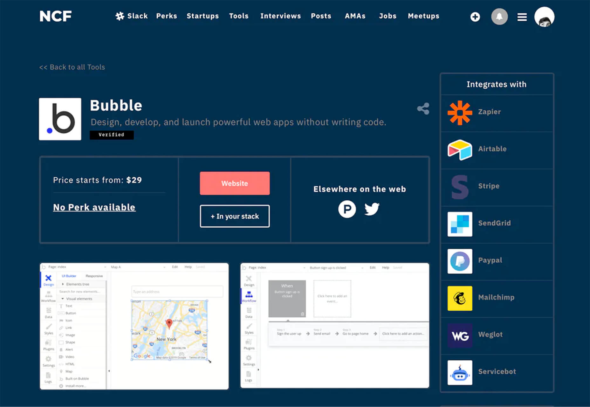Open the hamburger menu icon
This screenshot has width=590, height=407.
[x=522, y=17]
